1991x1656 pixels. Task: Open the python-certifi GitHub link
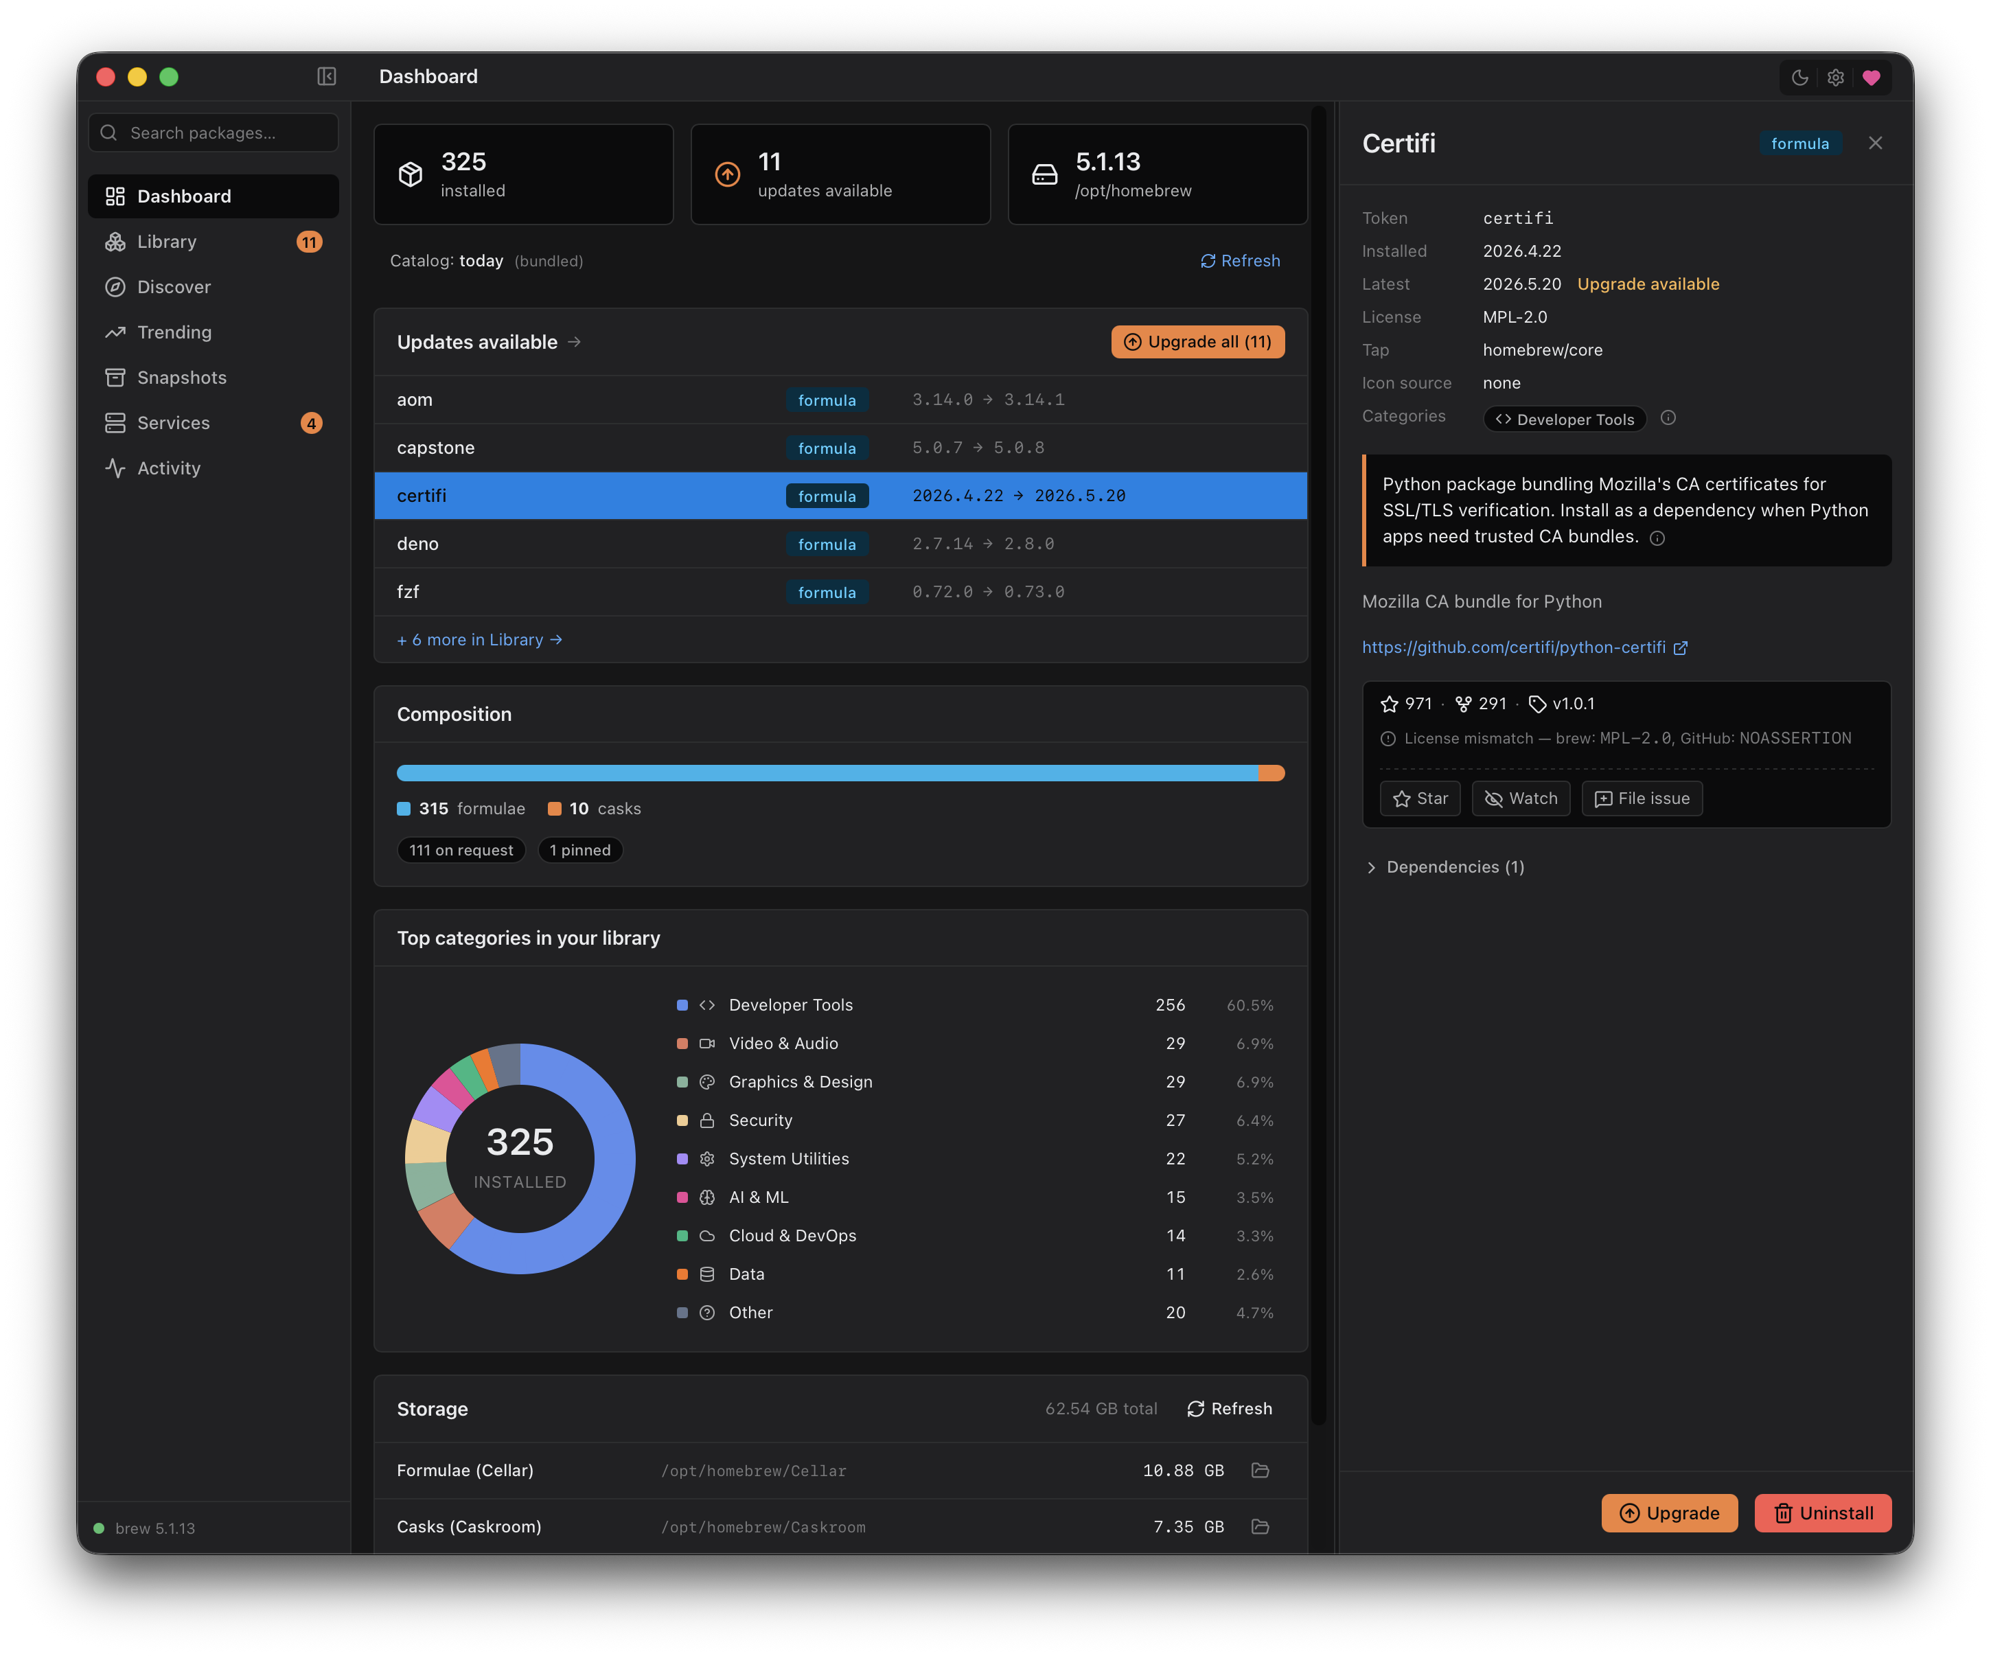click(x=1525, y=647)
